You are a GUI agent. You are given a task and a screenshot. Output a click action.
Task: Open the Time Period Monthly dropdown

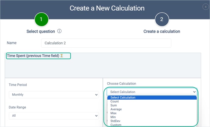click(x=54, y=94)
